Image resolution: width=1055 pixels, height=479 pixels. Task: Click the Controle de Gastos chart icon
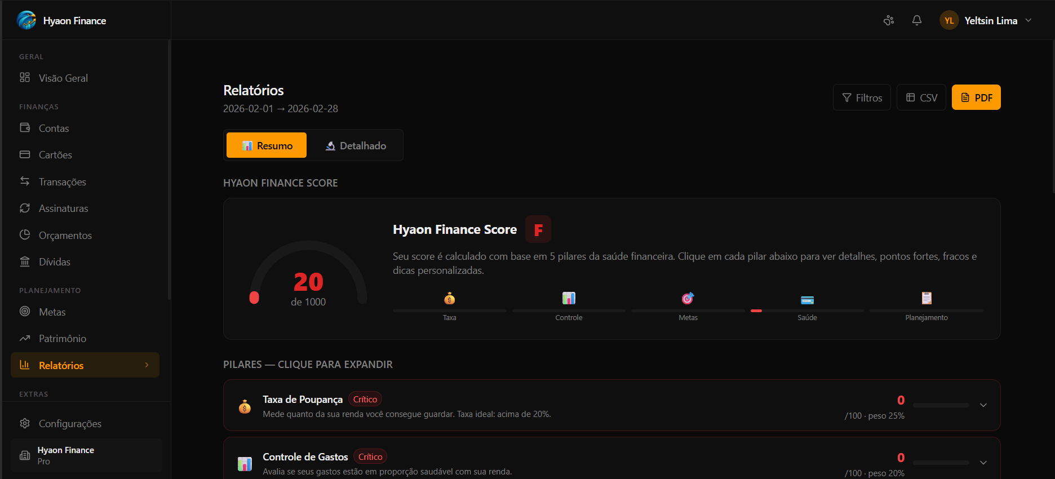245,464
